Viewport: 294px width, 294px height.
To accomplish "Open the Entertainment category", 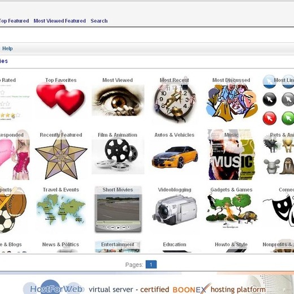I will click(118, 244).
